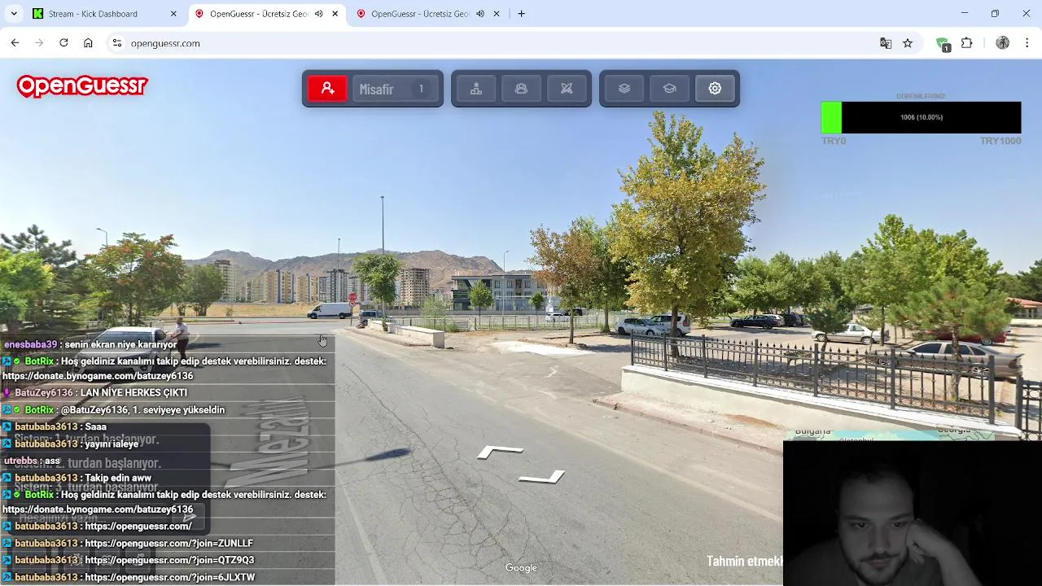
Task: Click the Google logo attribution
Action: (x=521, y=568)
